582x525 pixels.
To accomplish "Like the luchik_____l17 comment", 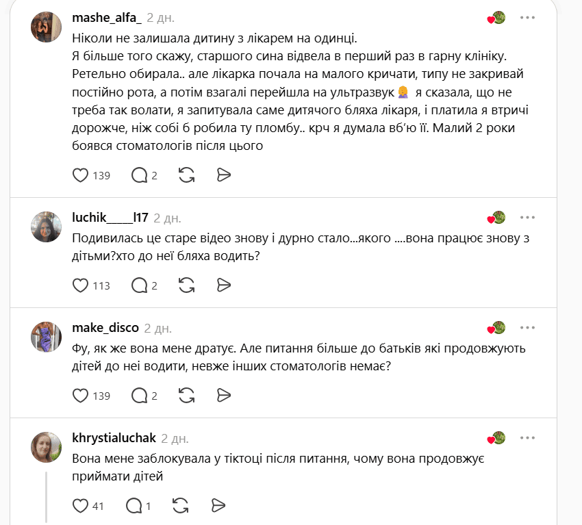I will 80,285.
